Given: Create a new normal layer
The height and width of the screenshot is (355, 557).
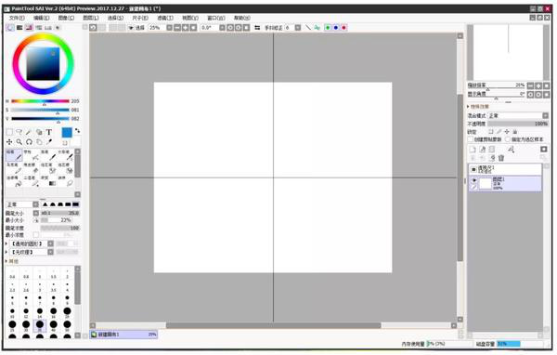Looking at the screenshot, I should pyautogui.click(x=473, y=150).
